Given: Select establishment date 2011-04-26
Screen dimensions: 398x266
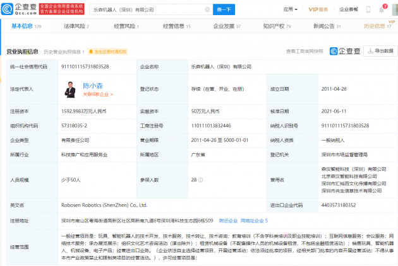Looking at the screenshot, I should 334,89.
